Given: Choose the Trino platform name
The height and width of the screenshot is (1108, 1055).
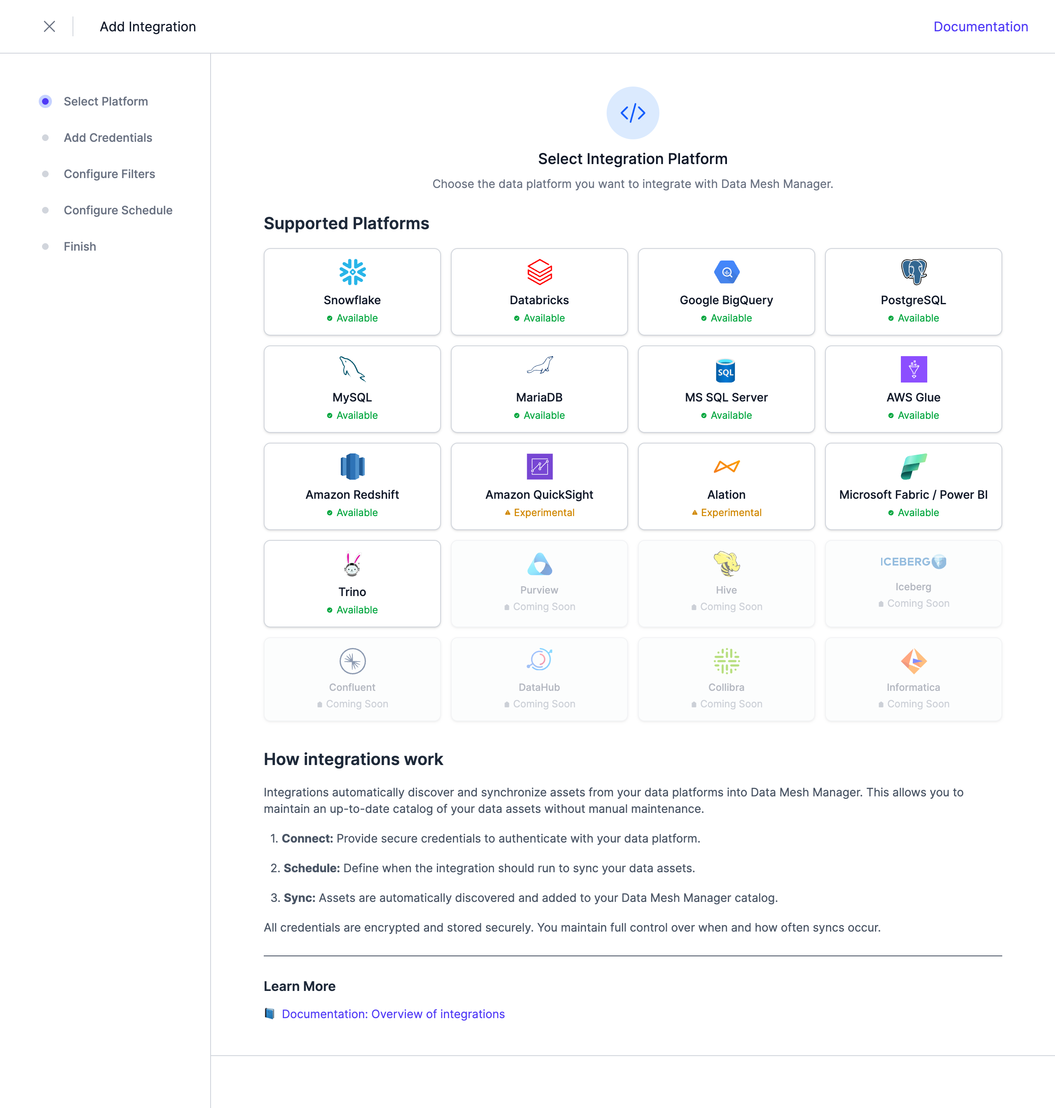Looking at the screenshot, I should 353,592.
